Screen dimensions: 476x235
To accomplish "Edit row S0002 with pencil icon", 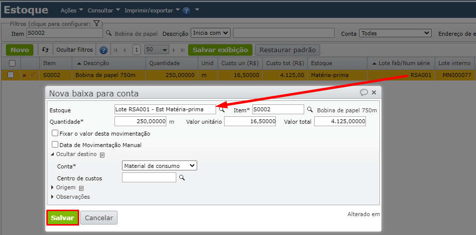I will [32, 75].
